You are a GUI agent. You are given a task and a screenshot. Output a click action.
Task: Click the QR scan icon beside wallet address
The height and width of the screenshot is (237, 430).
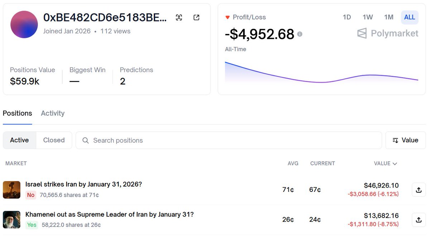[x=179, y=18]
